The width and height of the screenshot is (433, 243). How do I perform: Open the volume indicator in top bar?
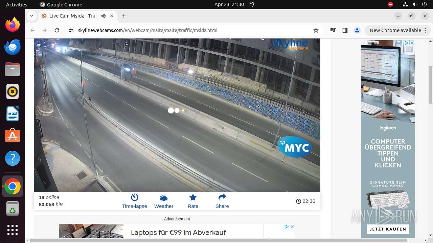[x=415, y=4]
